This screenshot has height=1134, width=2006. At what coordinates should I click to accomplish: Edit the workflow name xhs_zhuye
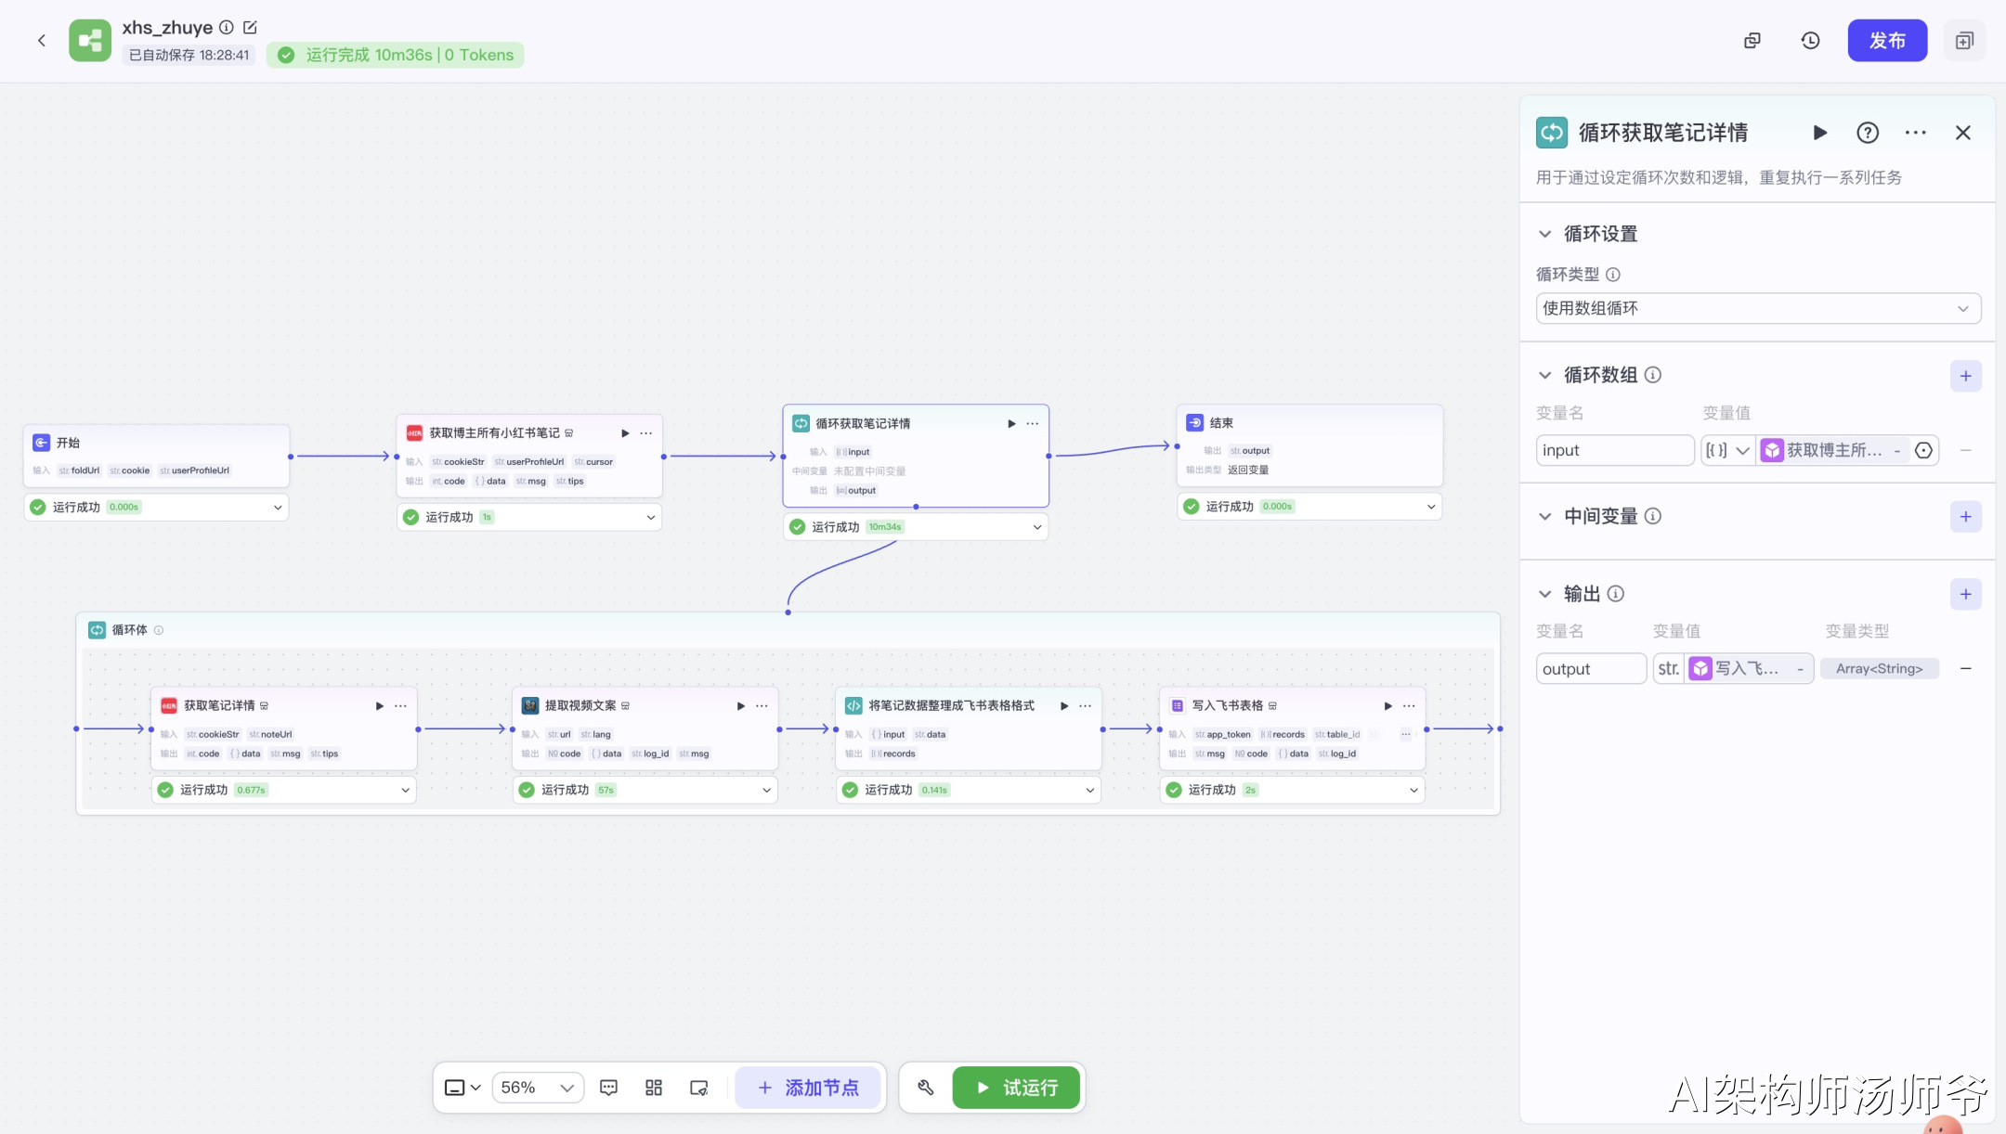coord(250,28)
